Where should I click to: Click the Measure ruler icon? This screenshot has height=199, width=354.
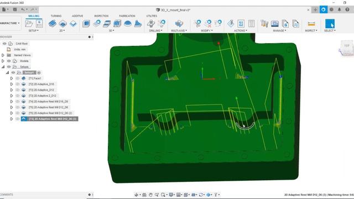(311, 24)
